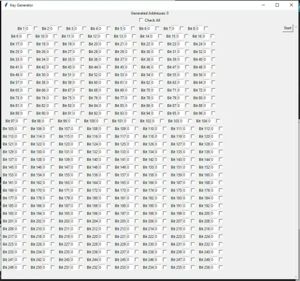Focus the Bit 29 value field

tap(128, 52)
